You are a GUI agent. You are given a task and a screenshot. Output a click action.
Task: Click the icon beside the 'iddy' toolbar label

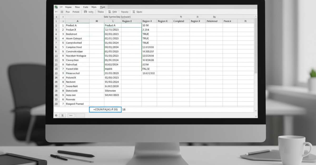point(85,12)
